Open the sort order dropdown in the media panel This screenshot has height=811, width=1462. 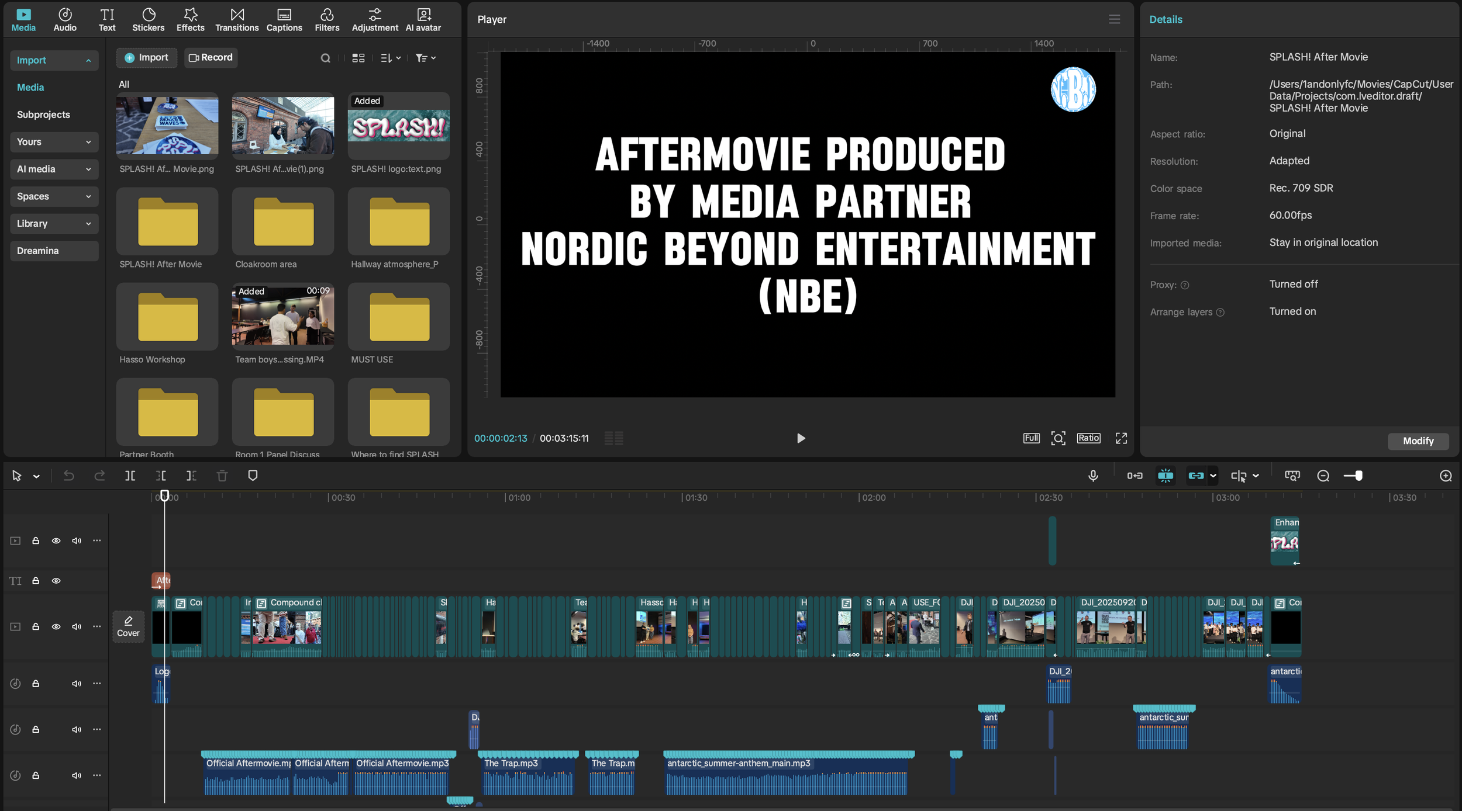[x=389, y=58]
